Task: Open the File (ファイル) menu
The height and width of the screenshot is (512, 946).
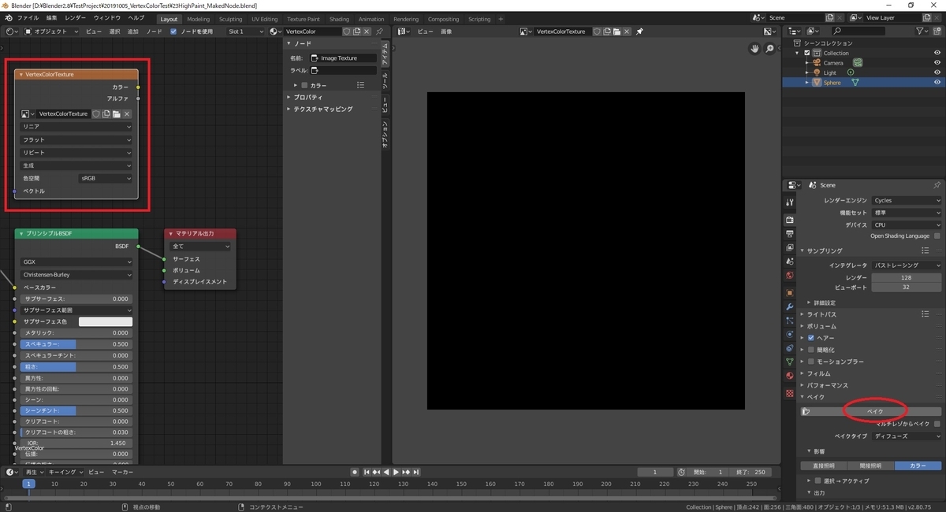Action: (x=28, y=17)
